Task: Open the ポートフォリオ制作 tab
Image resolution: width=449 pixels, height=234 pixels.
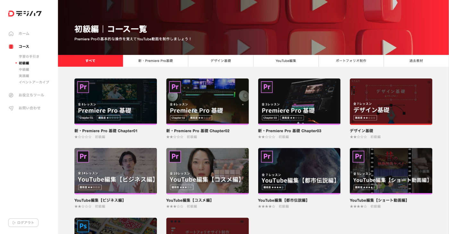Action: [x=351, y=61]
